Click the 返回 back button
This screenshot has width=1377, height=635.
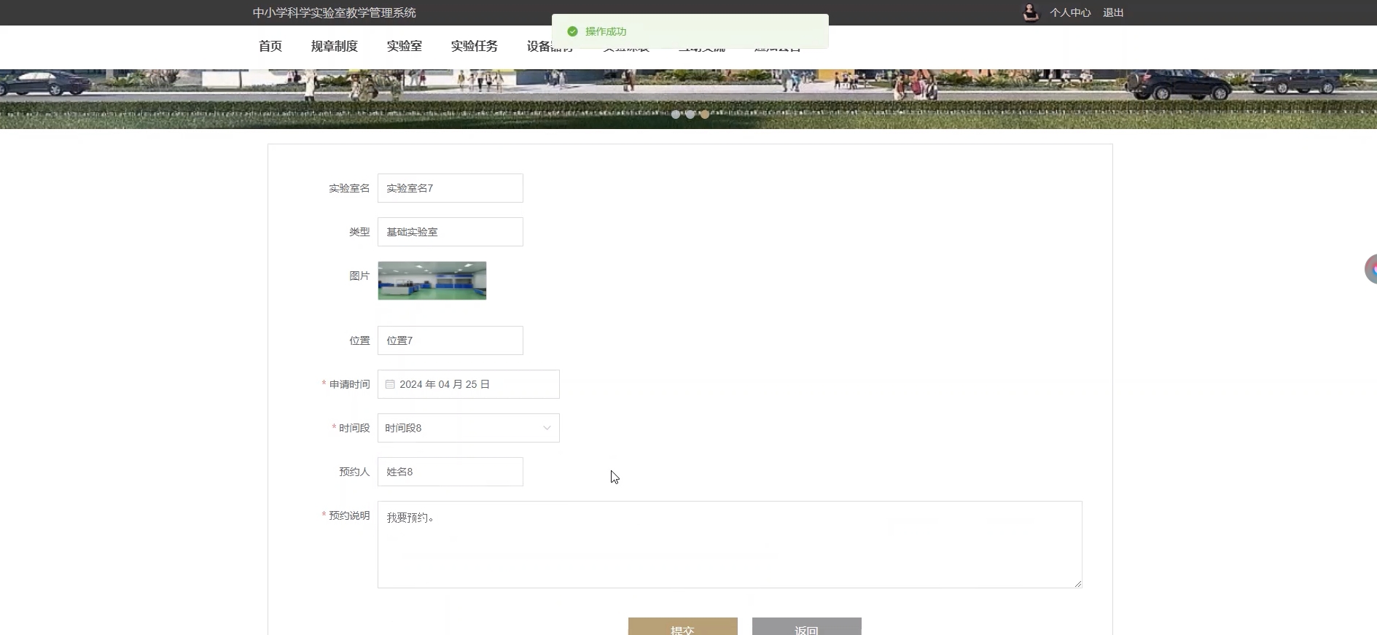point(806,627)
